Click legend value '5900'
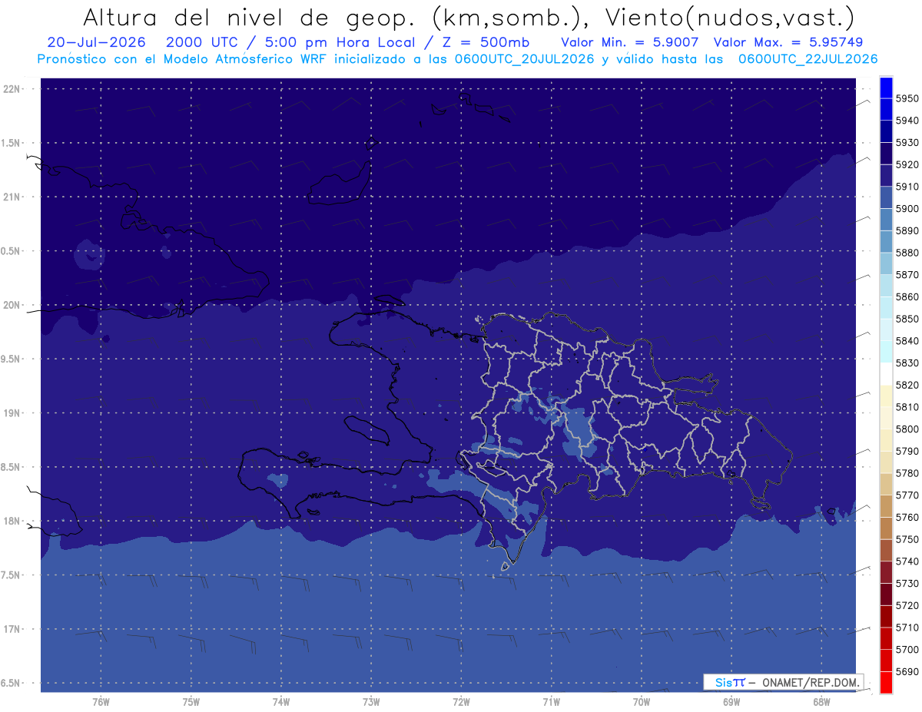This screenshot has width=922, height=712. pos(907,209)
